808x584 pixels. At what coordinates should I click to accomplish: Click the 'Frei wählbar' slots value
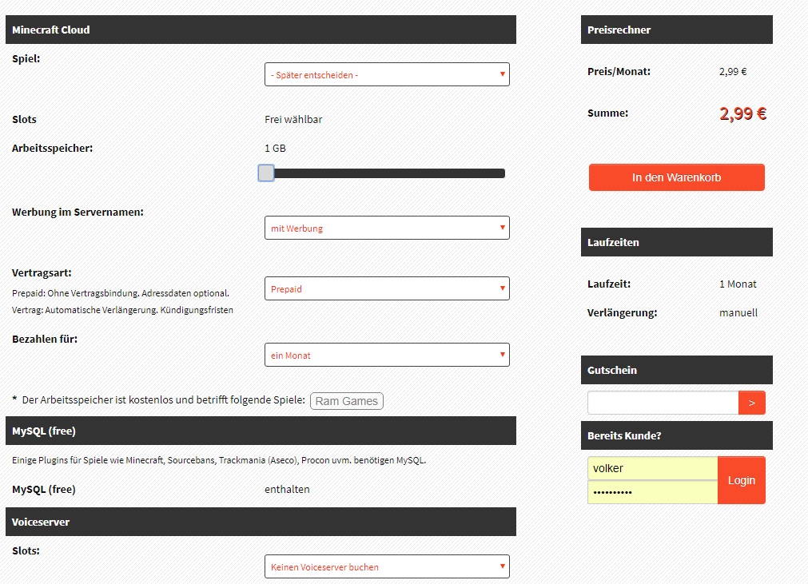pyautogui.click(x=293, y=120)
